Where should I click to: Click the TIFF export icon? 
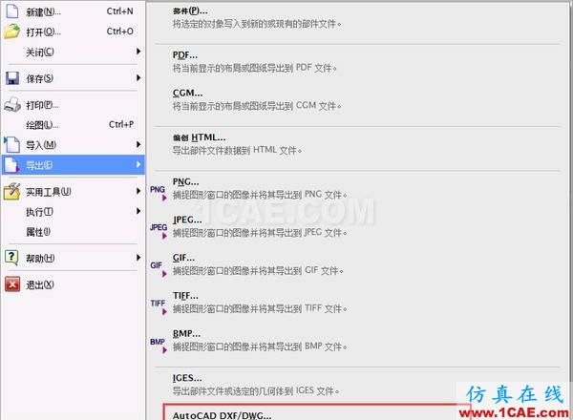tap(159, 306)
